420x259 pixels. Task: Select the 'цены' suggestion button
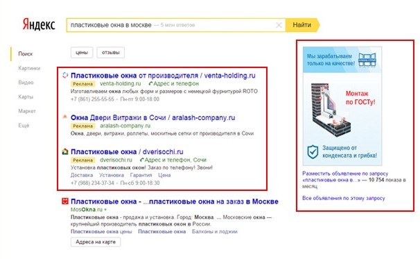click(x=82, y=52)
